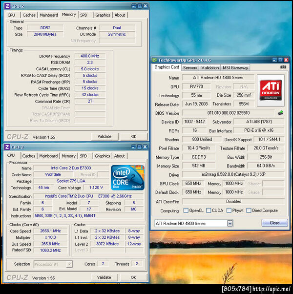
Task: Minimize the top CPU-Z window
Action: point(134,6)
